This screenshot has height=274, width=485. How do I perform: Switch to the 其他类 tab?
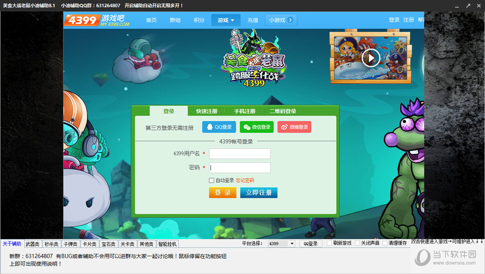coord(146,244)
